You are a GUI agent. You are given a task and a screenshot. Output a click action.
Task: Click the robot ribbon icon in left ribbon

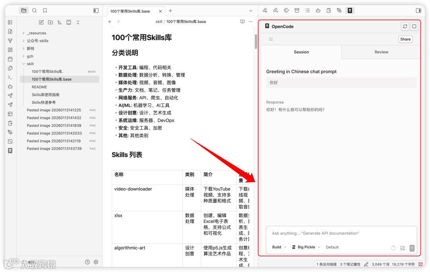click(10, 87)
